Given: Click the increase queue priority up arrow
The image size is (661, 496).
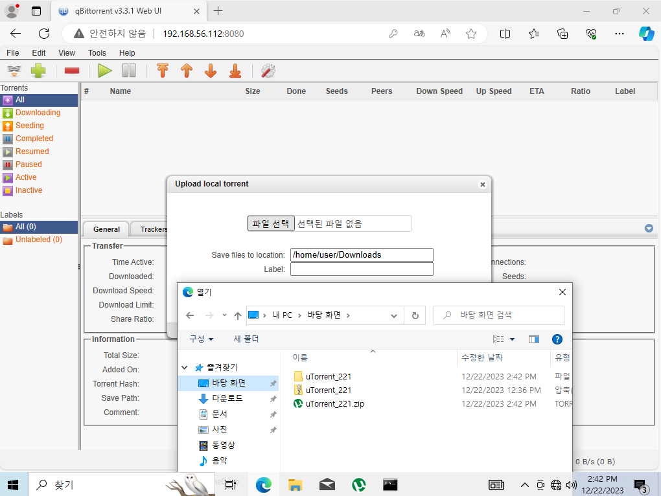Looking at the screenshot, I should (x=187, y=71).
